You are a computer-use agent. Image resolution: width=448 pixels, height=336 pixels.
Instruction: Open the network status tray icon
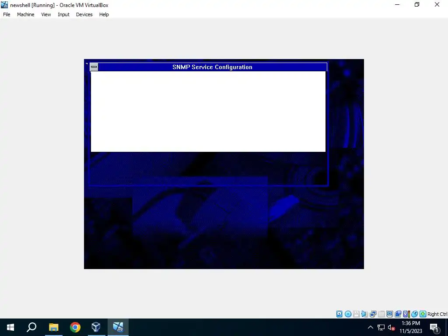(x=381, y=327)
